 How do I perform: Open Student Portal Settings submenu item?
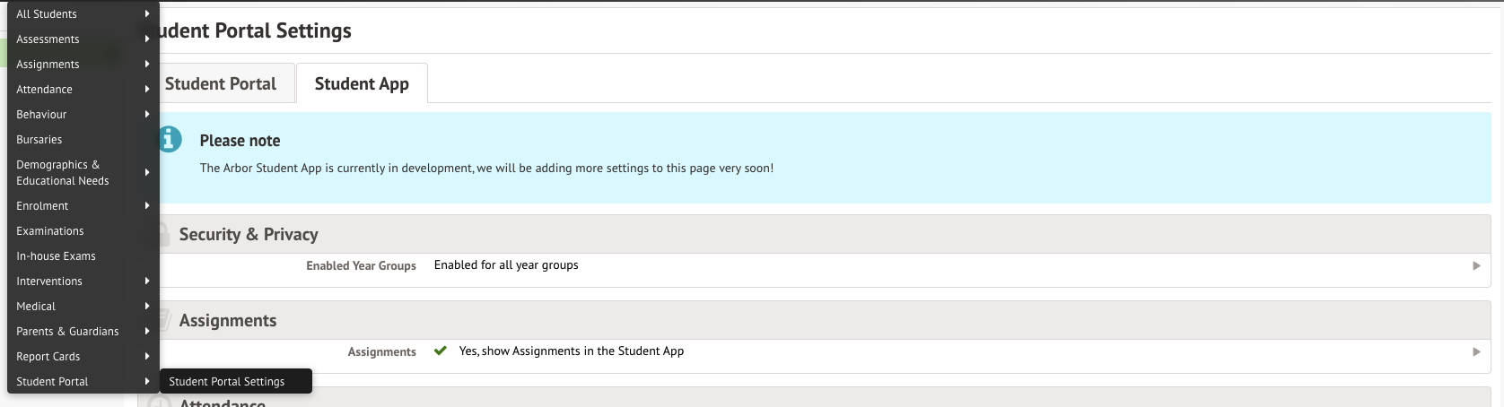227,382
